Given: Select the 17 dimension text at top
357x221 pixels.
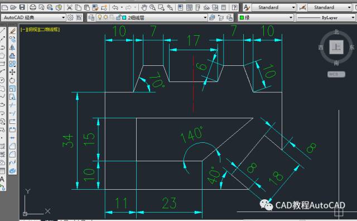Looking at the screenshot, I should [194, 41].
